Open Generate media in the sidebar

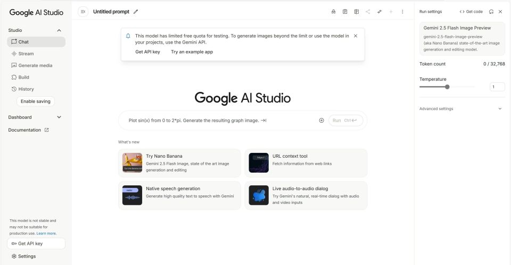[36, 65]
